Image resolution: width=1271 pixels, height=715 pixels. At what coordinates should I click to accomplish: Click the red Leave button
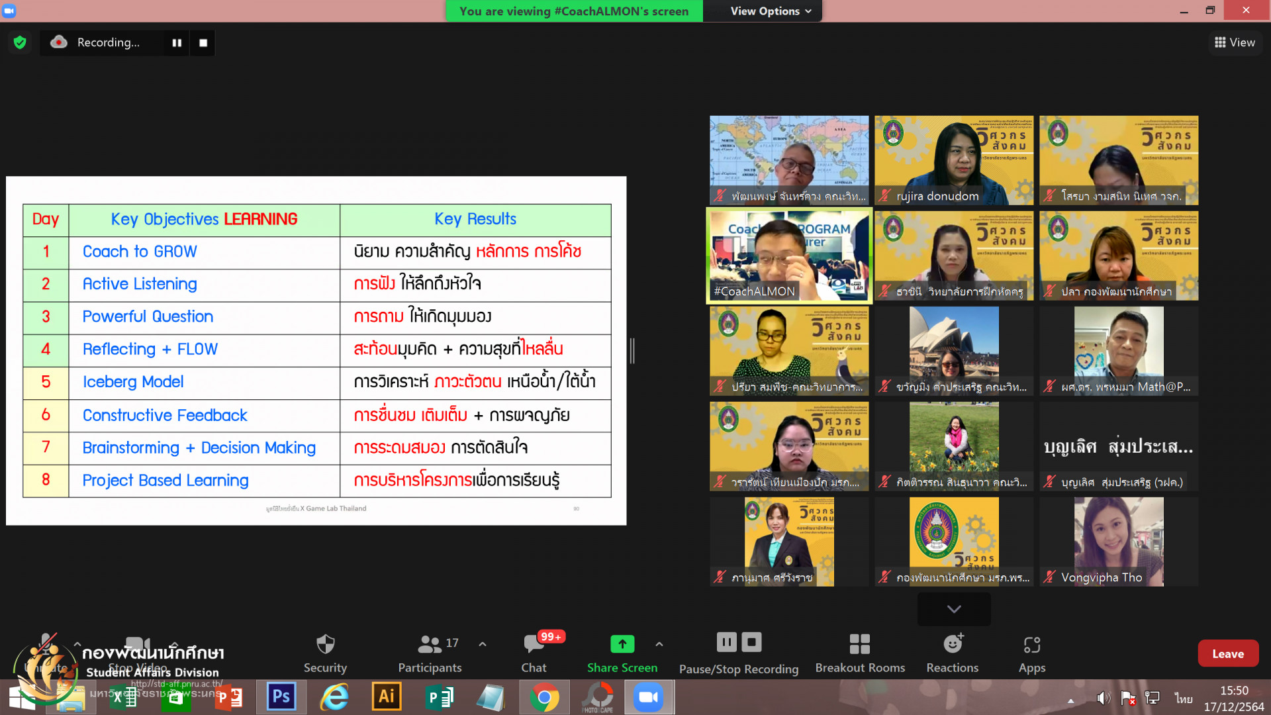(x=1227, y=653)
